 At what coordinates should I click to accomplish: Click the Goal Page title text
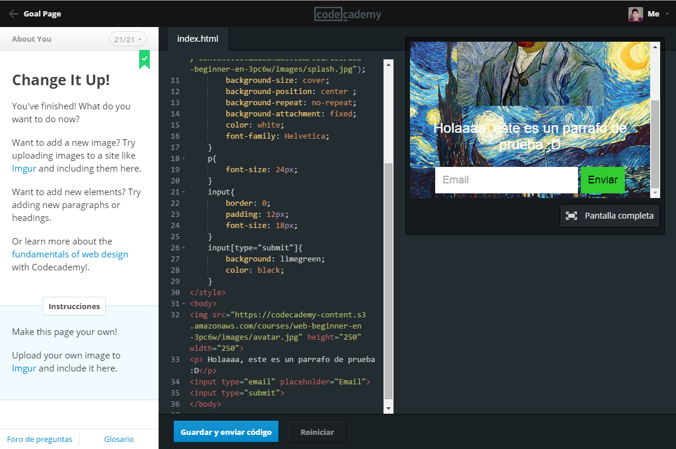coord(42,14)
